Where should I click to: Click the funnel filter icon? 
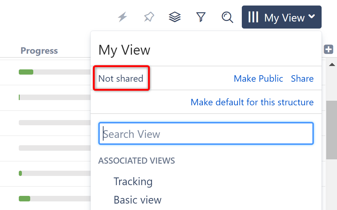coord(201,17)
